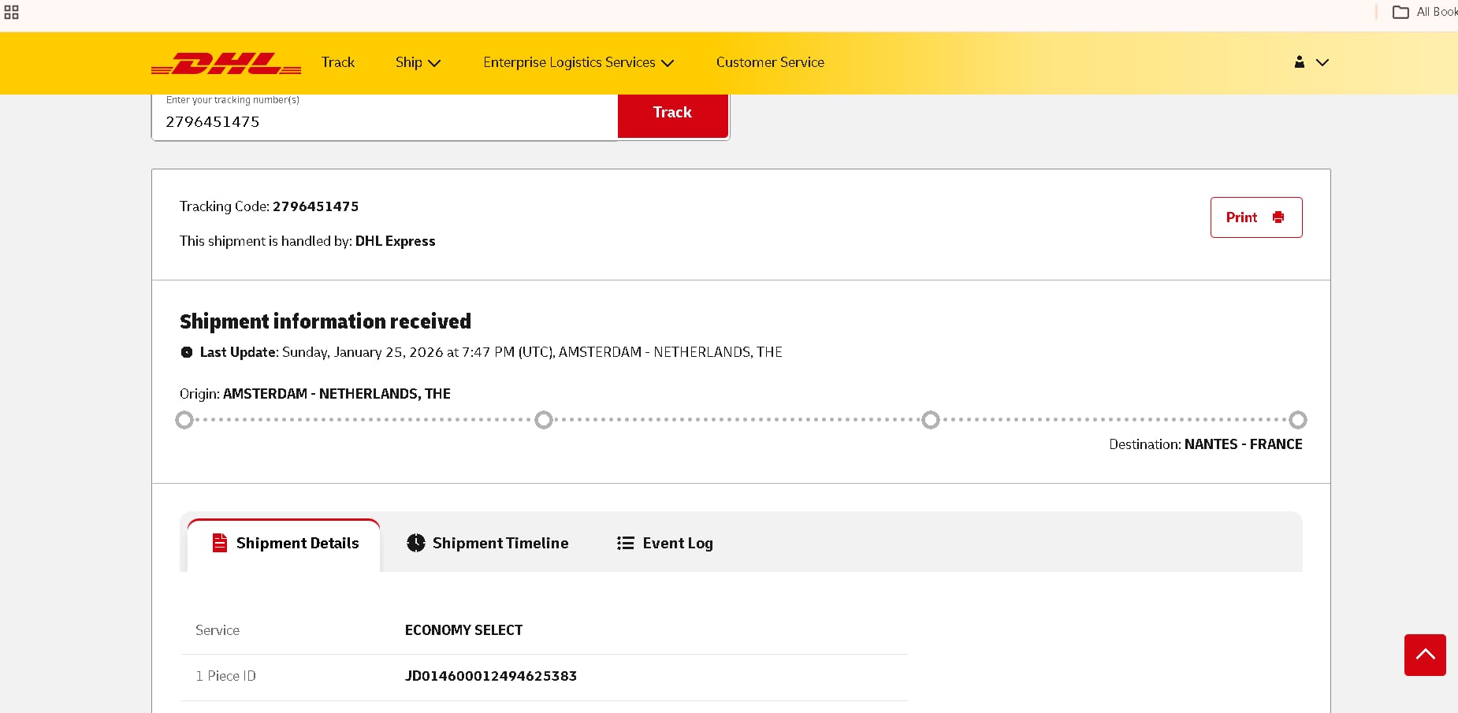Click the origin progress marker circle
The height and width of the screenshot is (713, 1458).
[x=184, y=420]
